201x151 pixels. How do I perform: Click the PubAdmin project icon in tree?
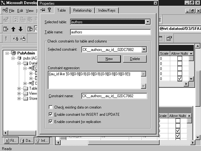14,53
